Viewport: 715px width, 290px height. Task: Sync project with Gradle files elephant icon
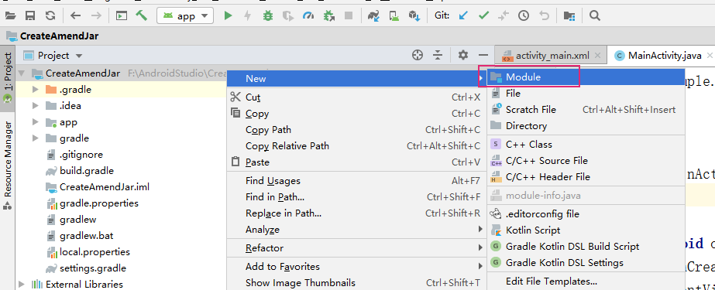coord(374,16)
